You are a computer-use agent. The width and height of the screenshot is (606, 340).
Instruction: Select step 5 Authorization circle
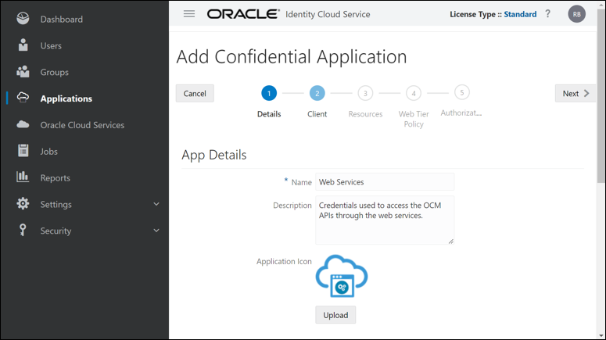(x=462, y=92)
